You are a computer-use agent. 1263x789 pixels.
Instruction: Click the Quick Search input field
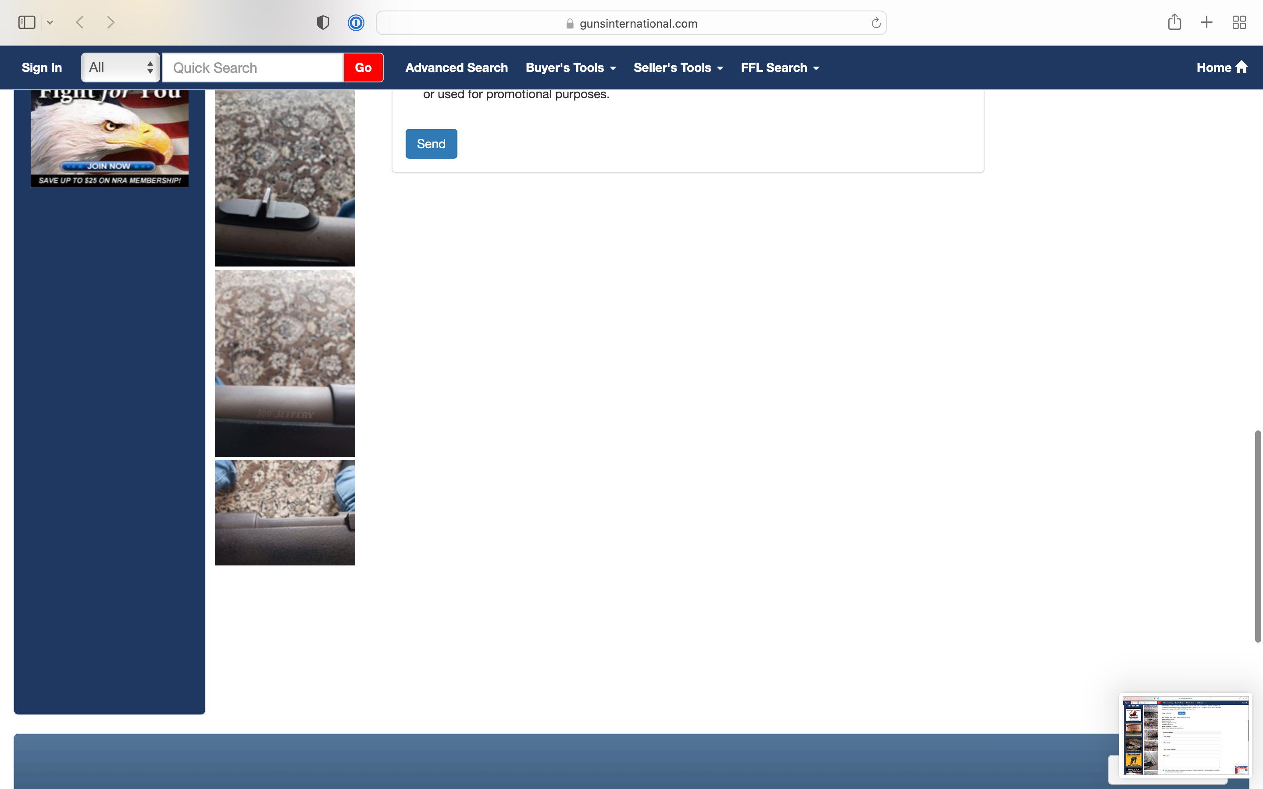(x=253, y=68)
